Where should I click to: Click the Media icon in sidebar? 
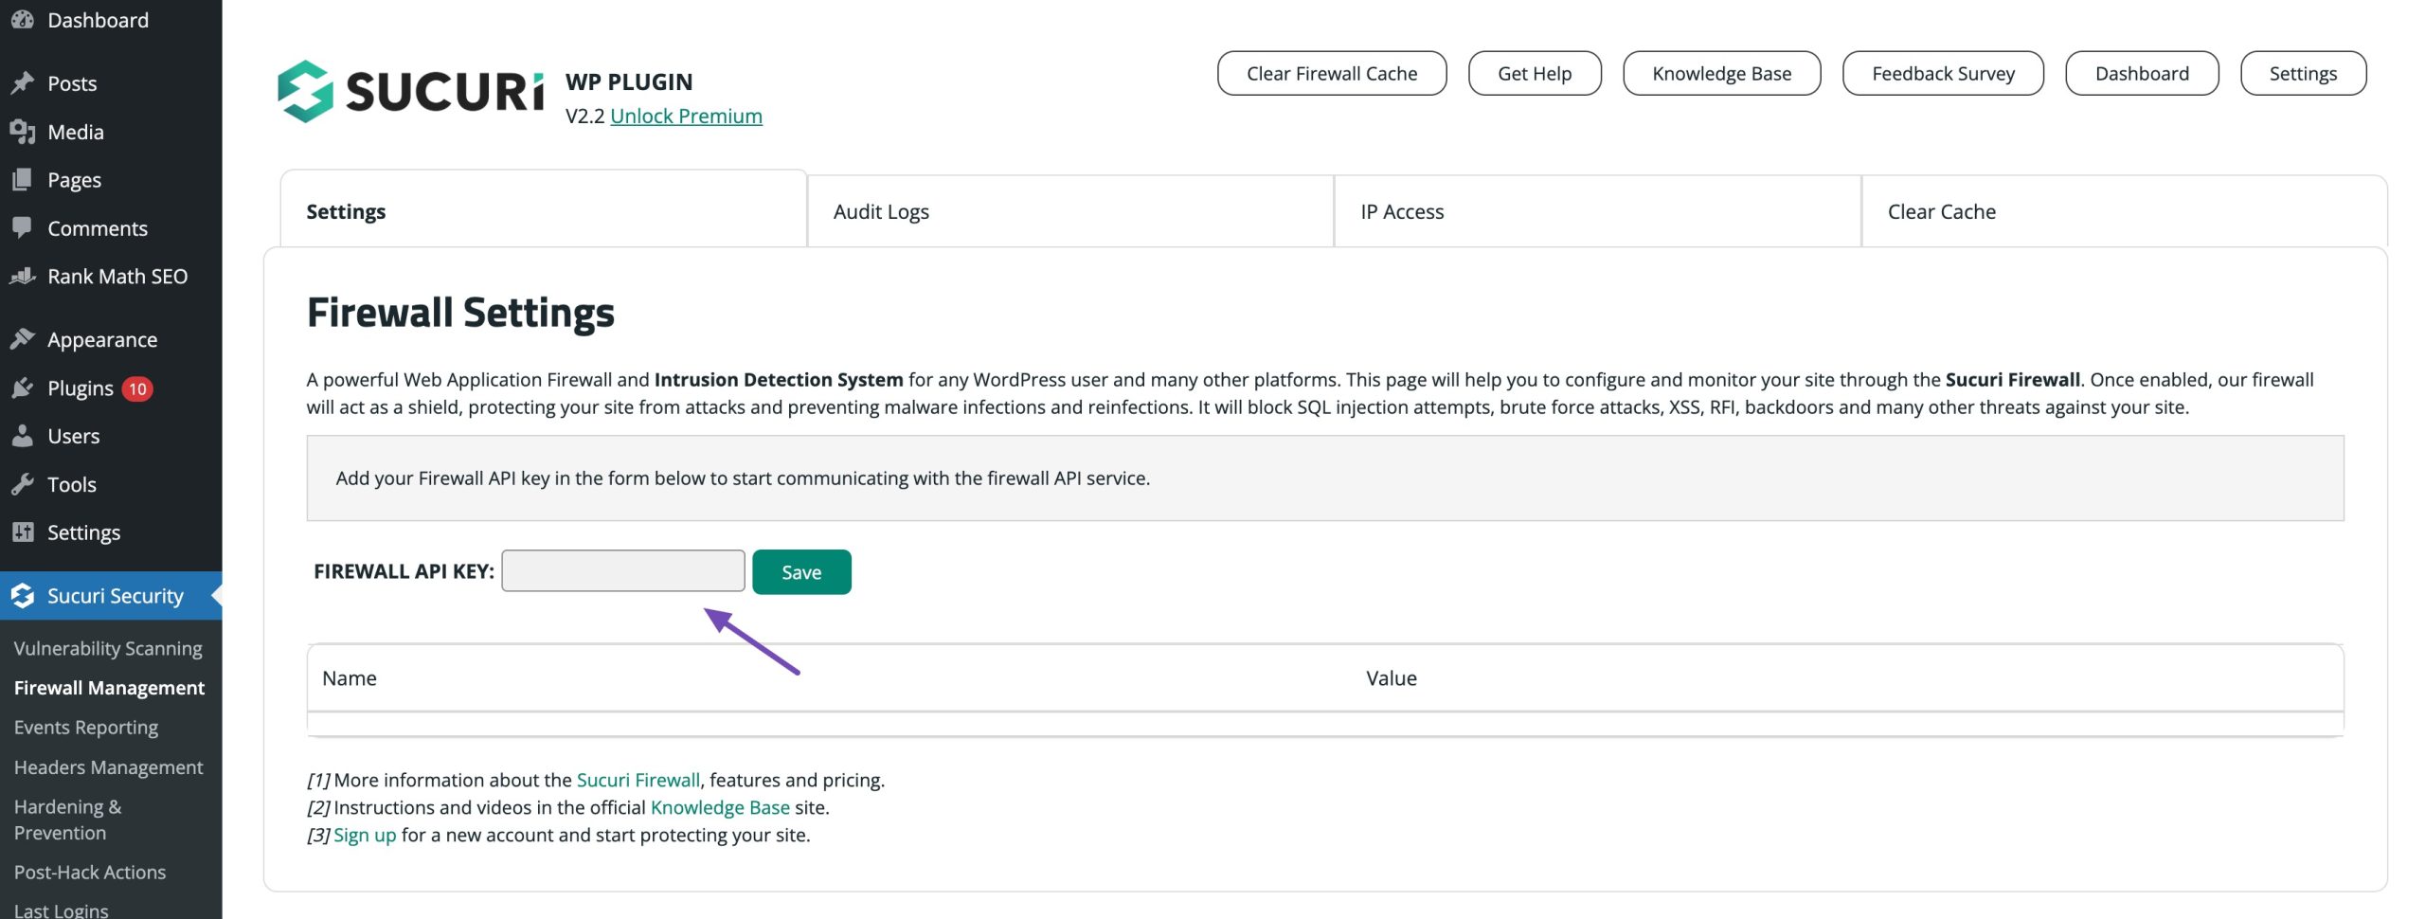point(23,132)
